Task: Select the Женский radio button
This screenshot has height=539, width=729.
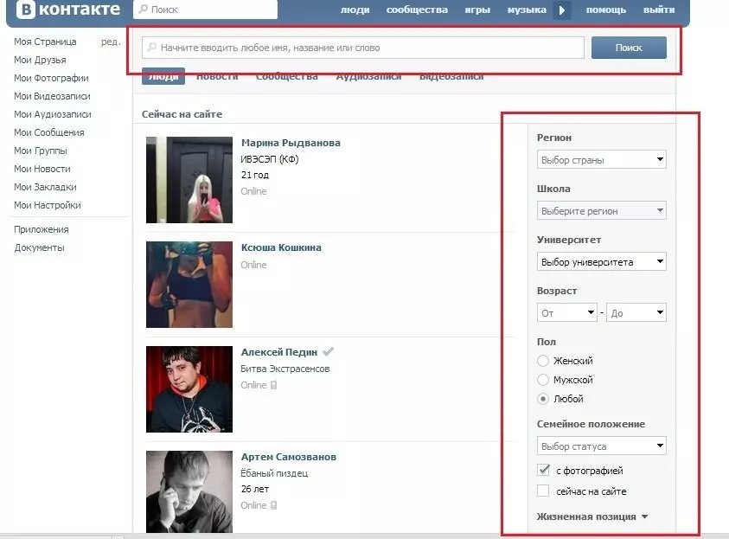Action: tap(542, 361)
